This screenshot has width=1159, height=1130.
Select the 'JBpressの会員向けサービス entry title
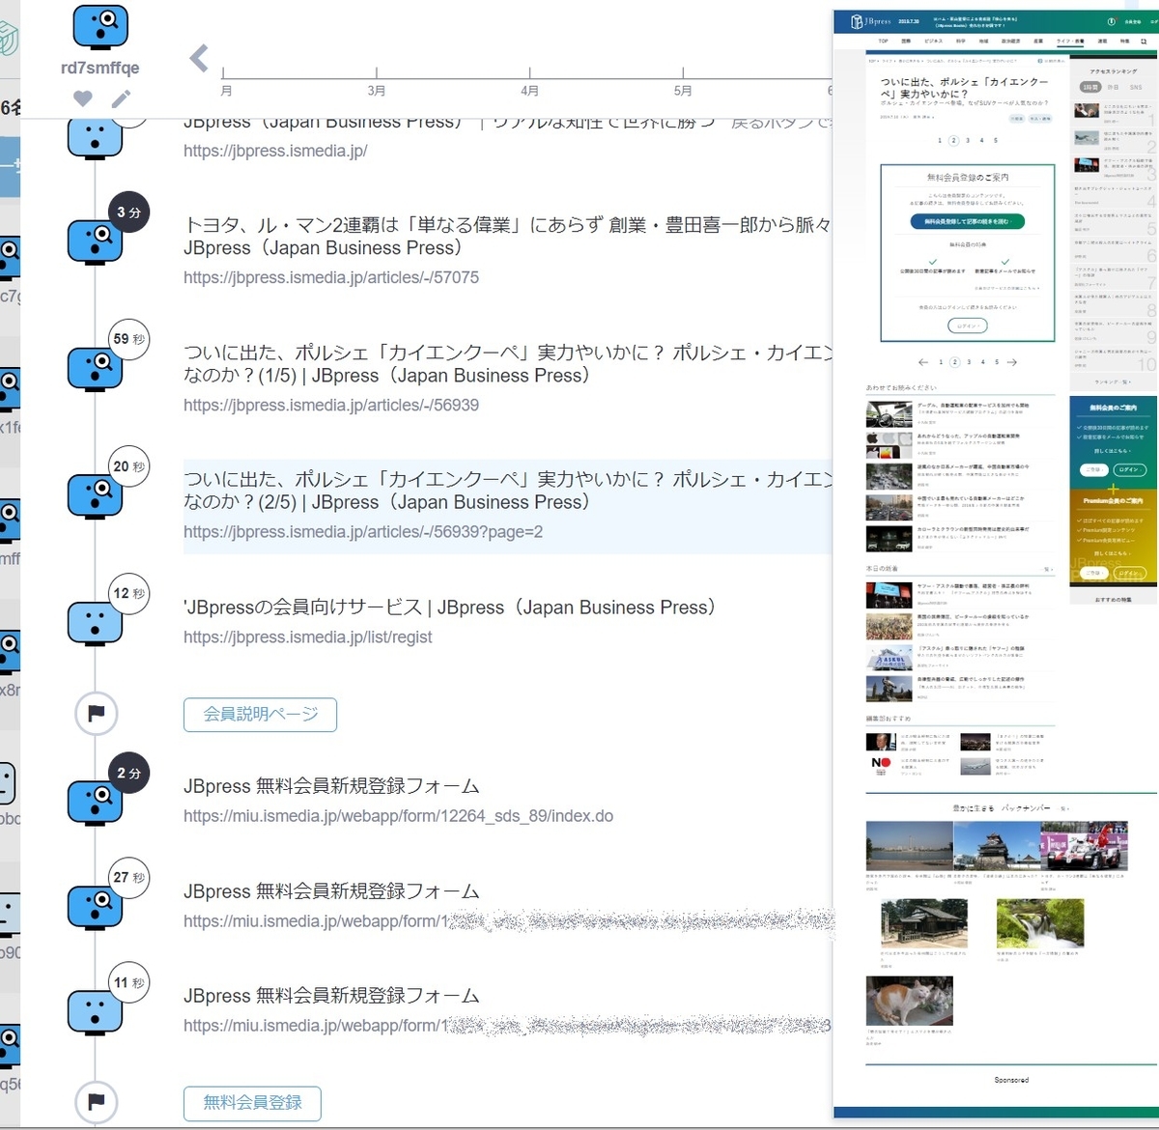click(x=449, y=607)
